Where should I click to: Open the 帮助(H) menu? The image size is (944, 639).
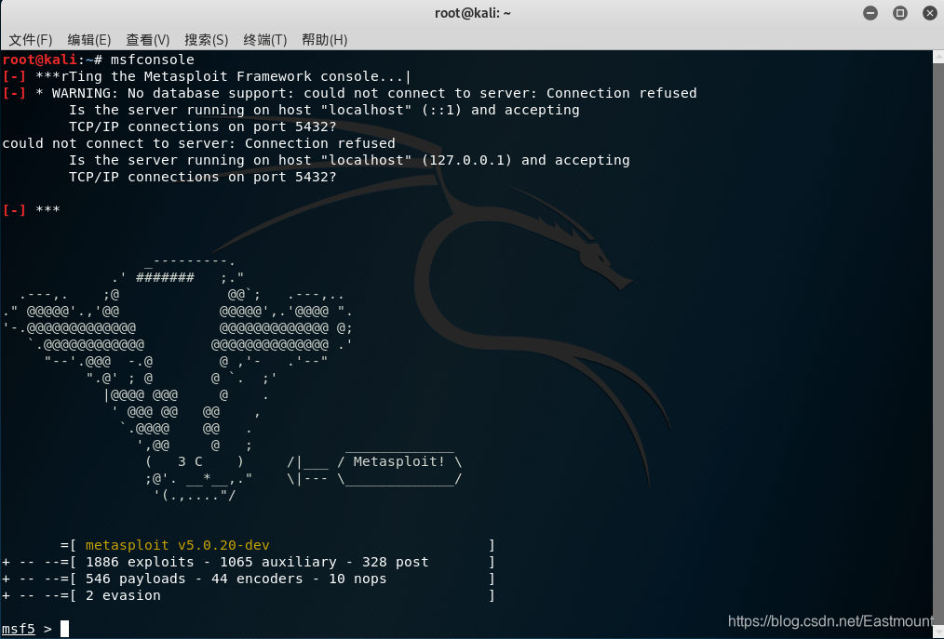[324, 40]
